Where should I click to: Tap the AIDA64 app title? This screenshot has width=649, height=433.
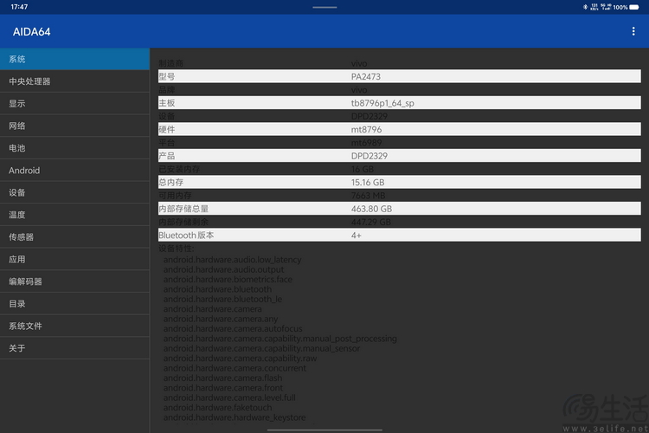click(31, 32)
